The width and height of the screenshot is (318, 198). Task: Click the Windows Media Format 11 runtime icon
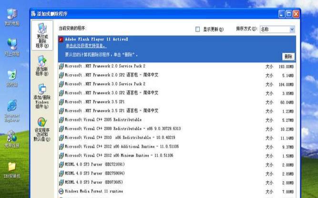click(x=61, y=191)
